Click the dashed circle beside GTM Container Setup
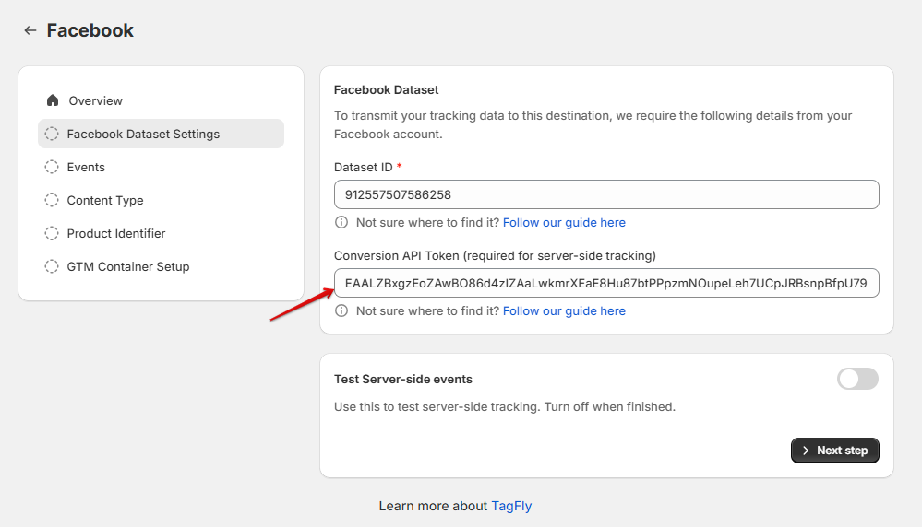This screenshot has height=527, width=922. [52, 266]
